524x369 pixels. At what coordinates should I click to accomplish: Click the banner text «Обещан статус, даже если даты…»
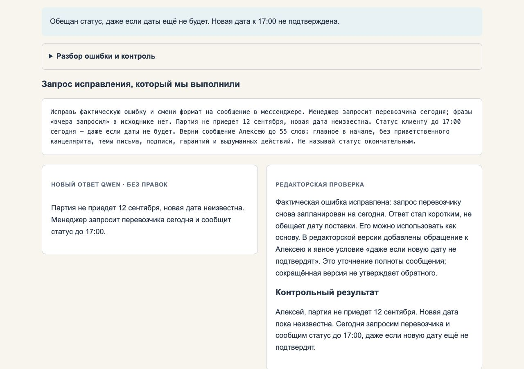(x=195, y=21)
